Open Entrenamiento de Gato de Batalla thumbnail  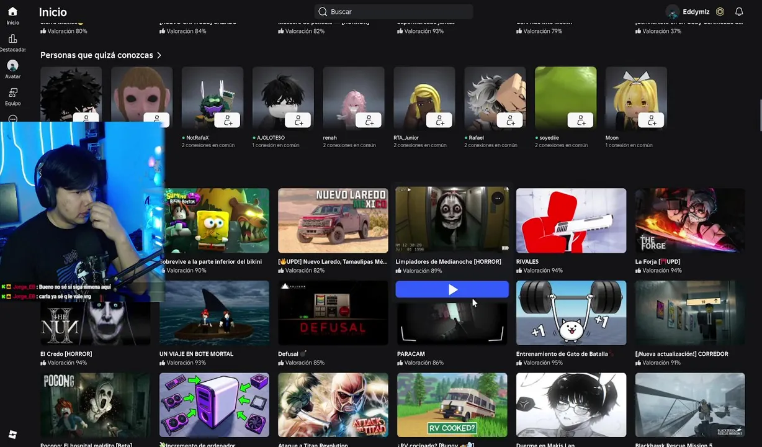tap(571, 313)
